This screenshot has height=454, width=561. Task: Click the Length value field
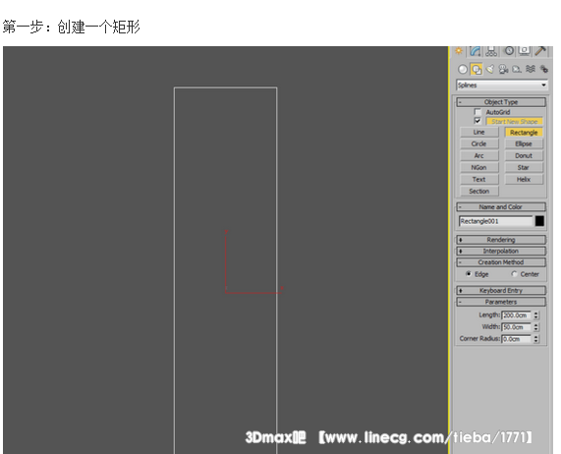tap(516, 315)
